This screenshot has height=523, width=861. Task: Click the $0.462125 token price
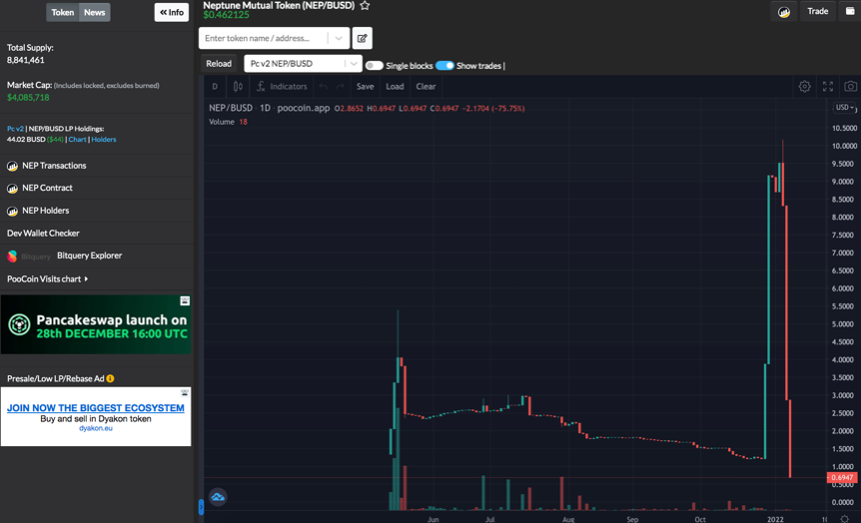click(x=226, y=15)
